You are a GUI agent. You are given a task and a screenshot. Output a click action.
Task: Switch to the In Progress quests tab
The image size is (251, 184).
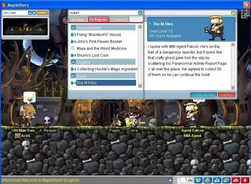click(x=99, y=20)
